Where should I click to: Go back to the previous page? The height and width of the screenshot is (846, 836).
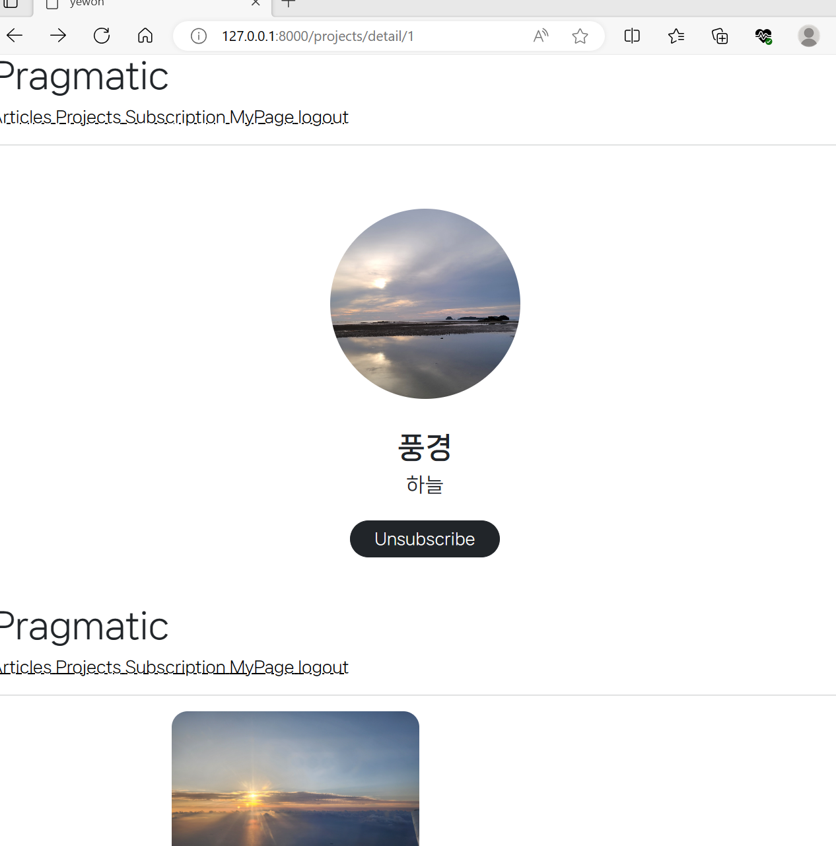(15, 36)
